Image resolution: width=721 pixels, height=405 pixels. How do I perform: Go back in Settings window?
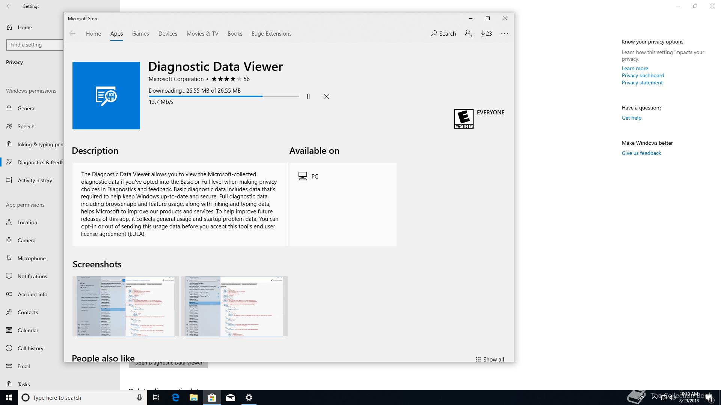pyautogui.click(x=9, y=6)
